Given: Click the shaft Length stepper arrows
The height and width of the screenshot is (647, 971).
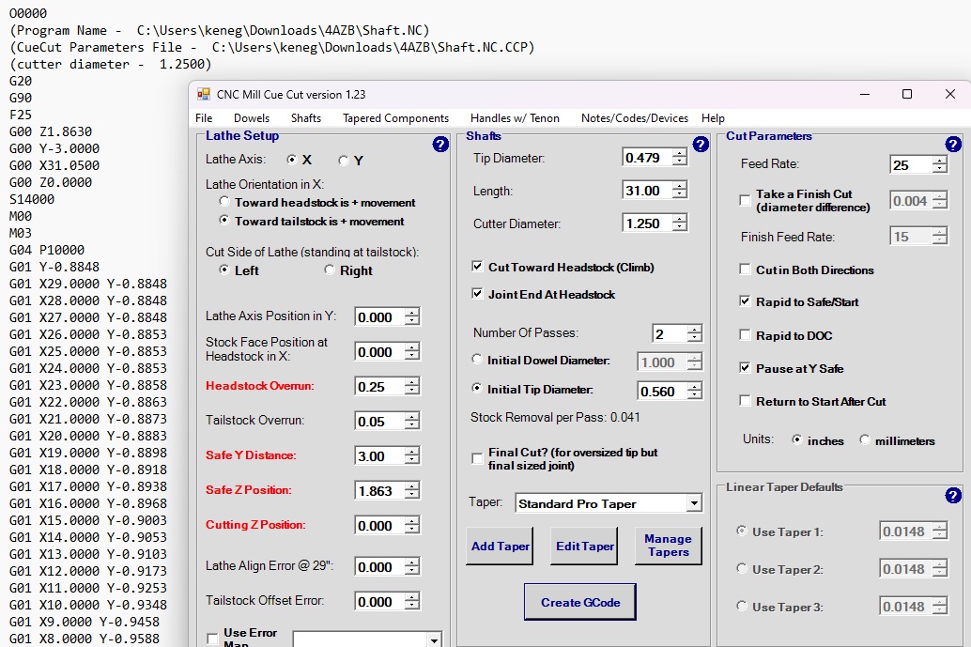Looking at the screenshot, I should coord(679,190).
